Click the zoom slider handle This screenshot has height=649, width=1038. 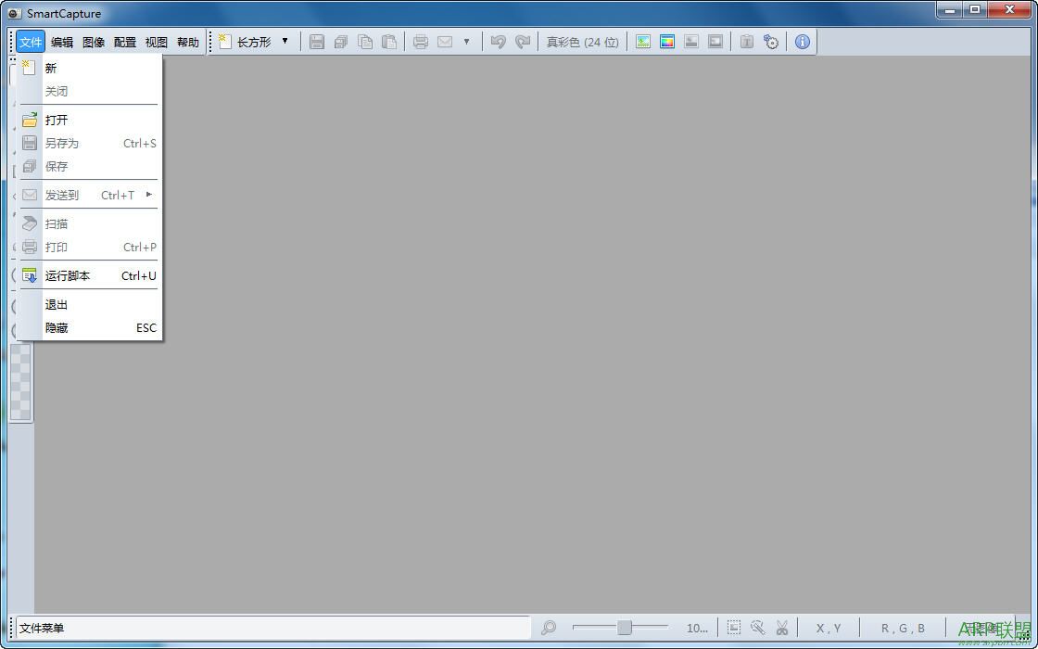click(625, 628)
